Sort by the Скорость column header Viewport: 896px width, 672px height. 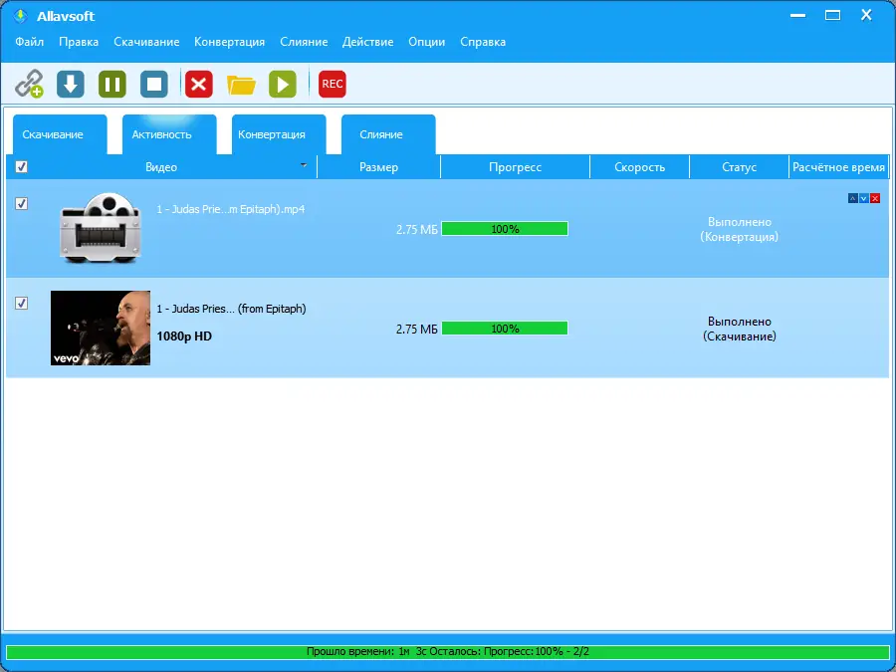[x=639, y=167]
